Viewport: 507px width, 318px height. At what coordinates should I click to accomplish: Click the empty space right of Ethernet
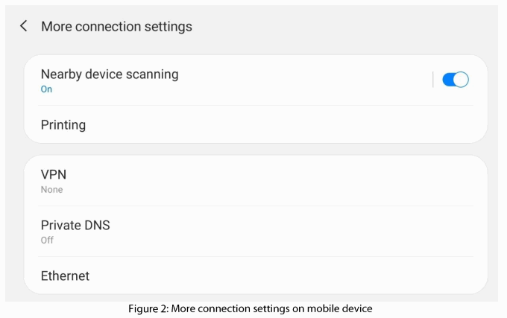pyautogui.click(x=298, y=276)
